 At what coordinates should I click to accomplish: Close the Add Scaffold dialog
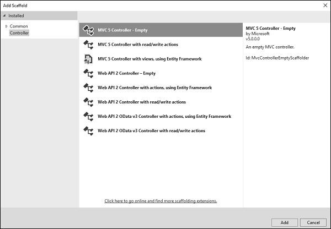click(323, 4)
